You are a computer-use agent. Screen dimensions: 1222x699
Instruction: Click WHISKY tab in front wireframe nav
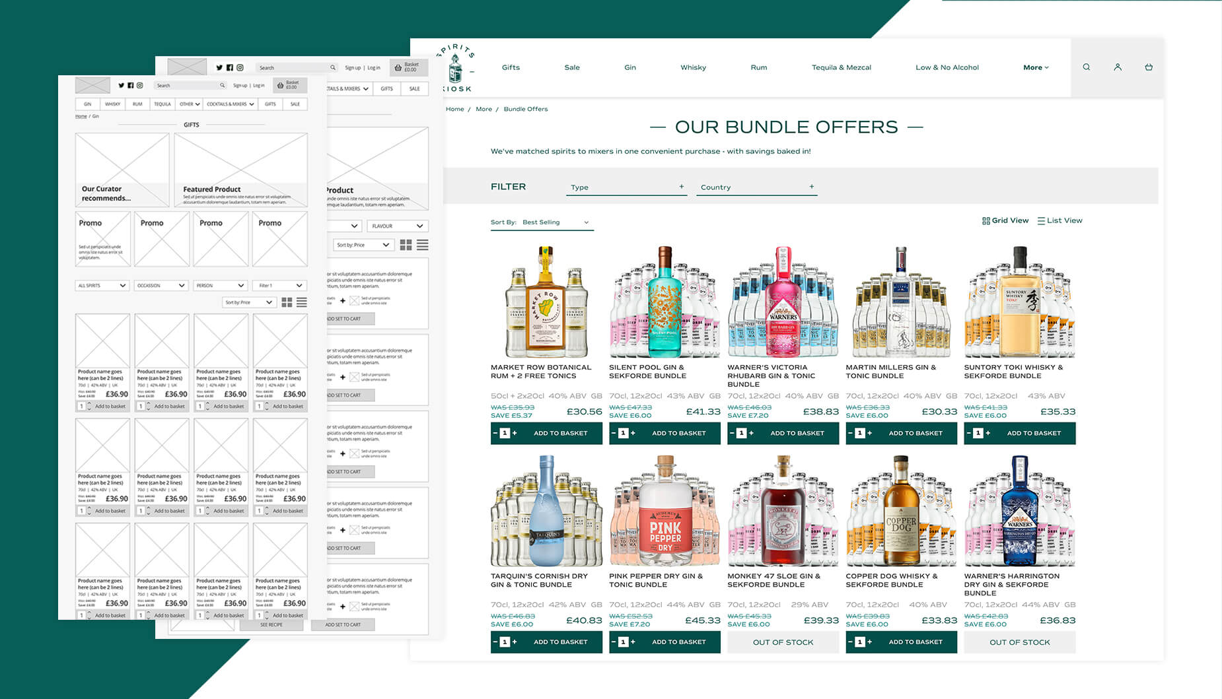coord(113,104)
